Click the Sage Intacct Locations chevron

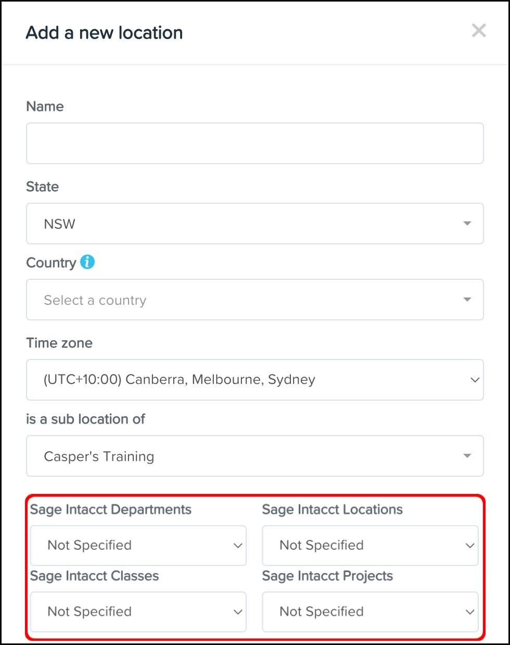(470, 545)
